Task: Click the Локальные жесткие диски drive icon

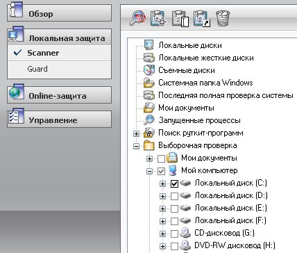Action: click(148, 58)
